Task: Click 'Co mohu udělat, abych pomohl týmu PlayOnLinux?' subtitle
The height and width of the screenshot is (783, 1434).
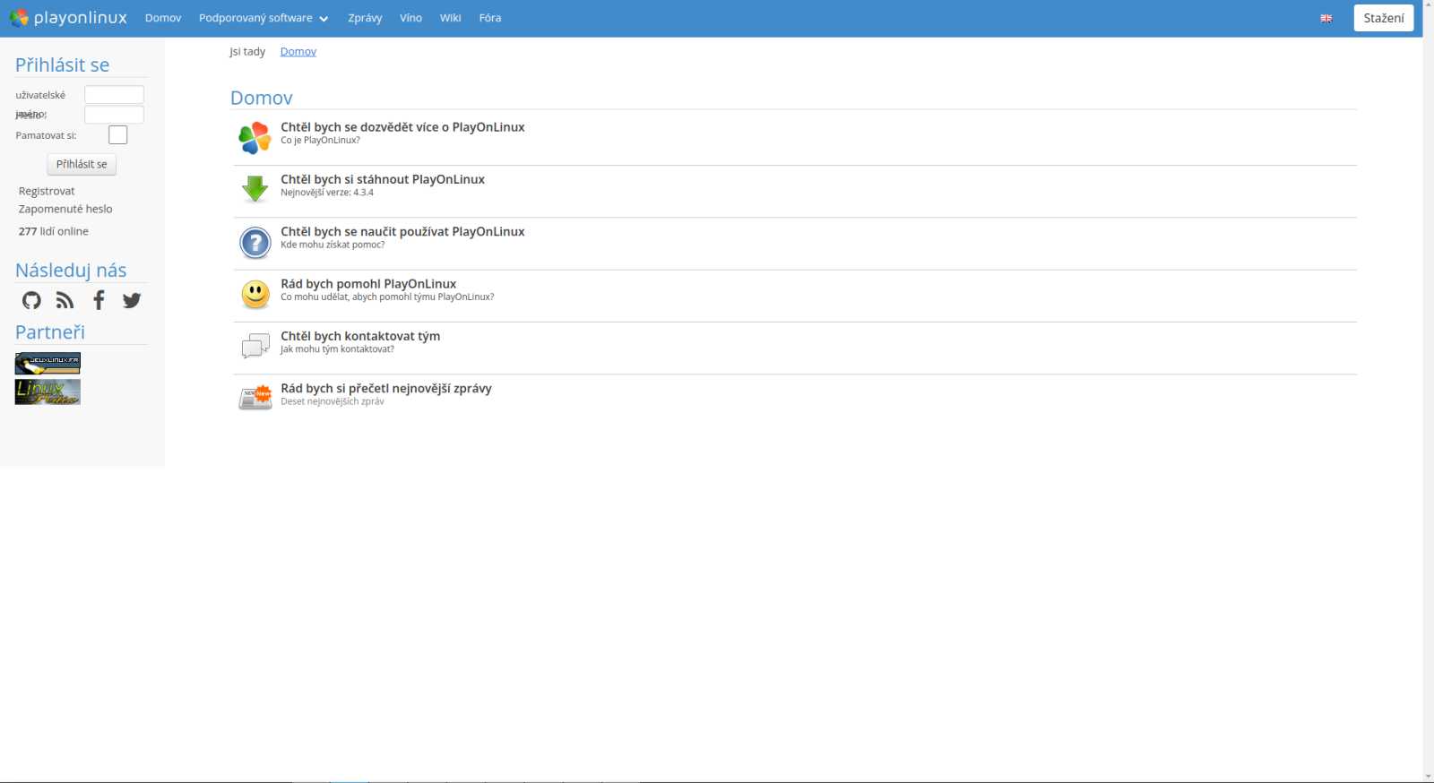Action: 387,297
